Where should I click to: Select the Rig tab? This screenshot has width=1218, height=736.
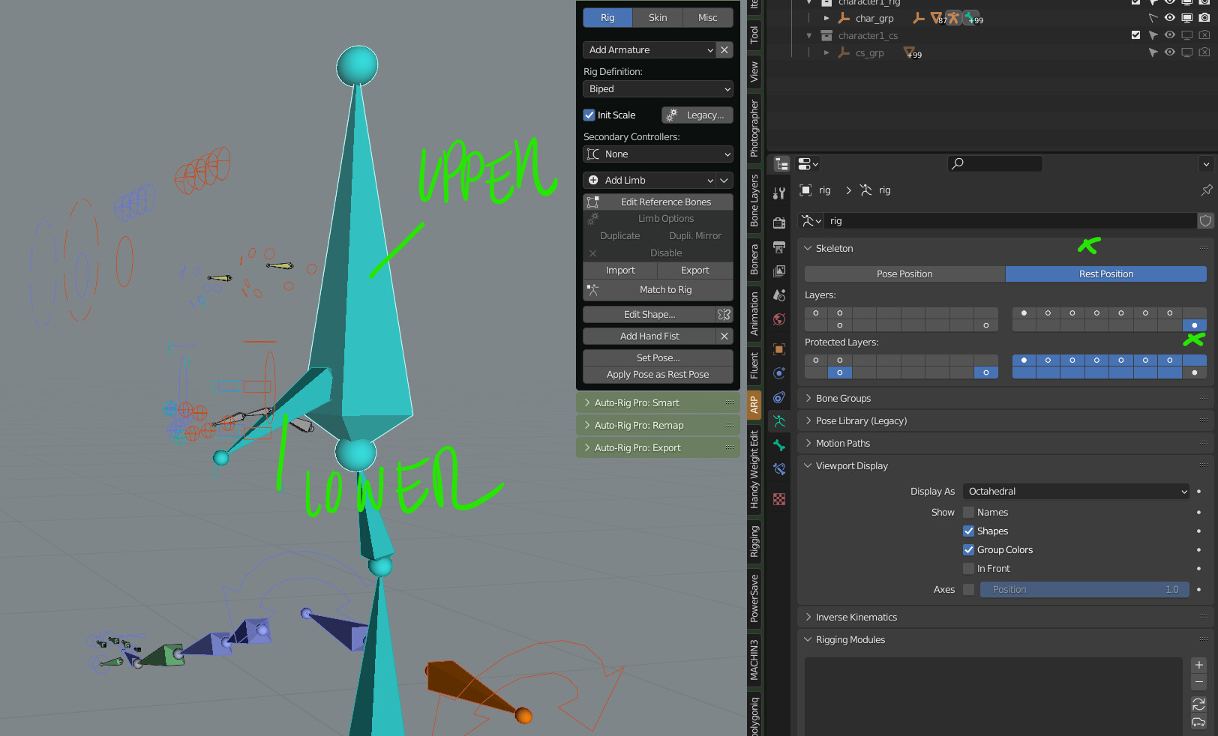pyautogui.click(x=607, y=18)
